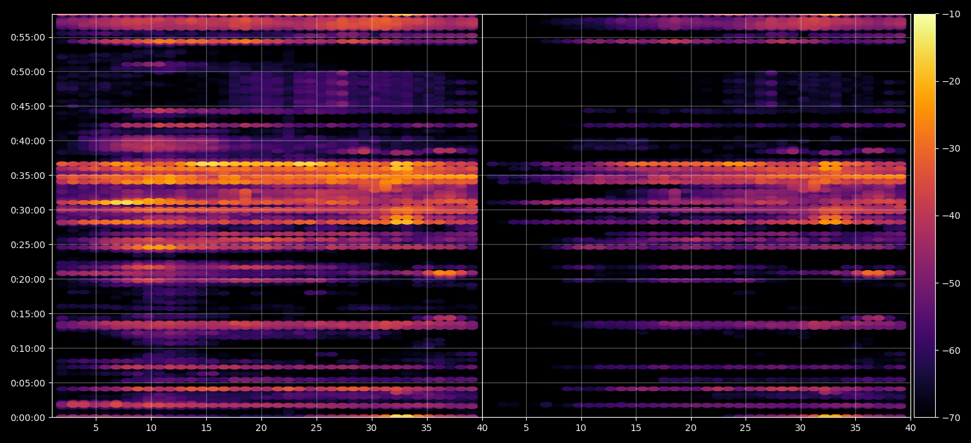The image size is (971, 443).
Task: Click x-axis label 40 beside the colorbar
Action: tap(910, 428)
